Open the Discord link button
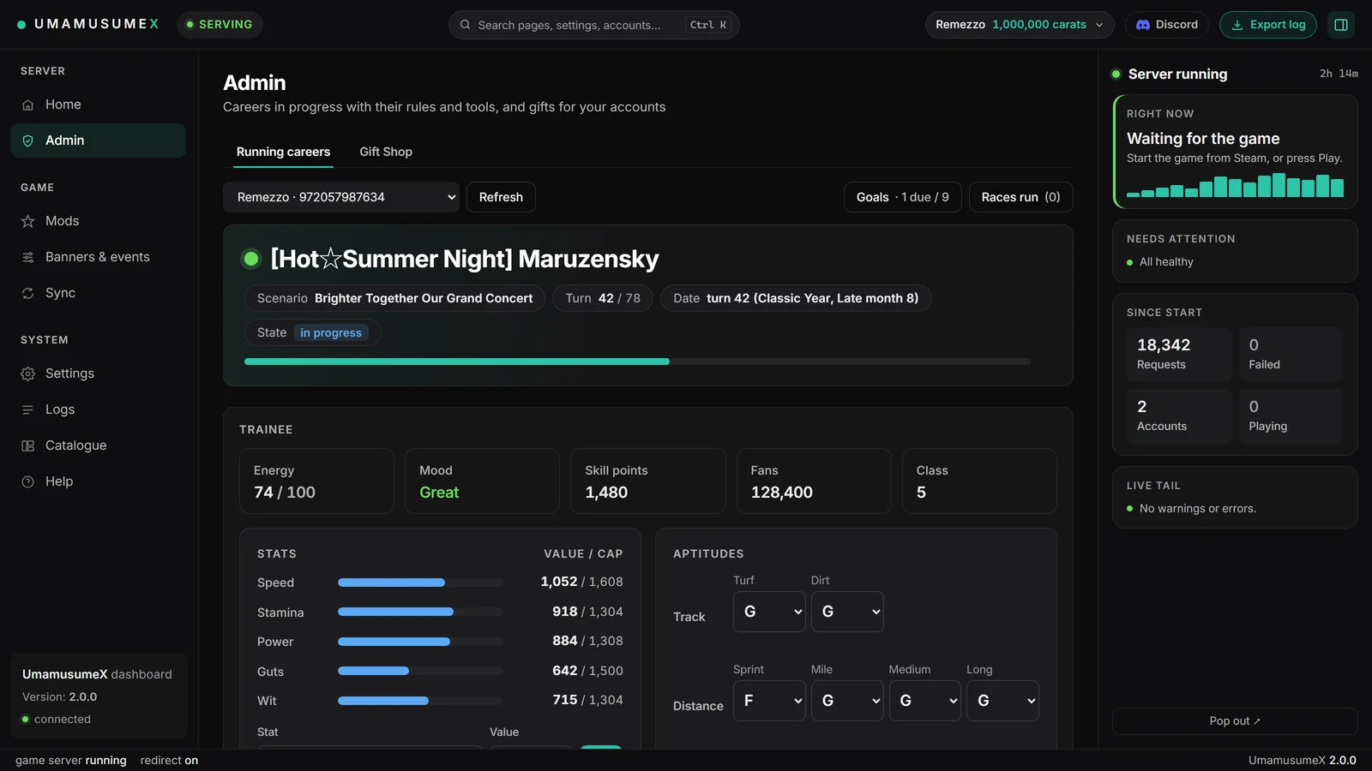The image size is (1372, 771). coord(1167,25)
